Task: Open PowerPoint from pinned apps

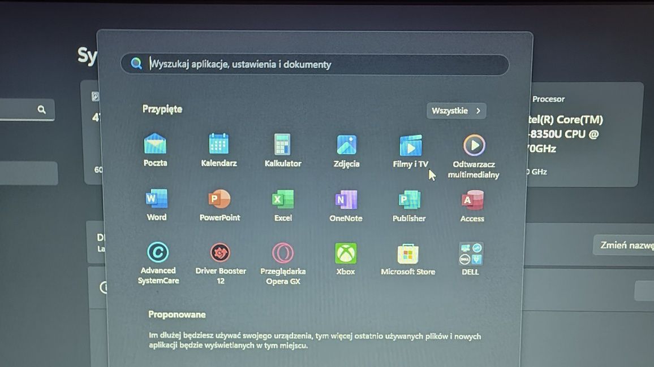Action: (220, 205)
